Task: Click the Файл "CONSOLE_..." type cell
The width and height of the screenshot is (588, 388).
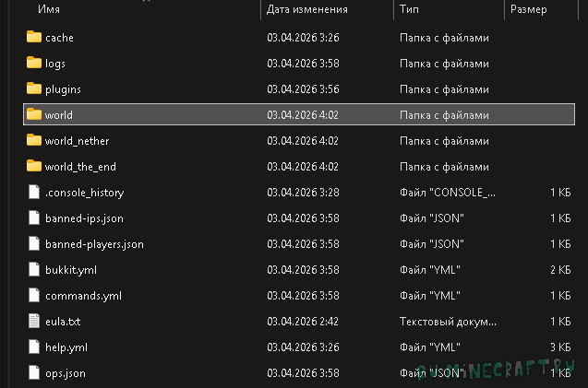Action: click(x=448, y=193)
